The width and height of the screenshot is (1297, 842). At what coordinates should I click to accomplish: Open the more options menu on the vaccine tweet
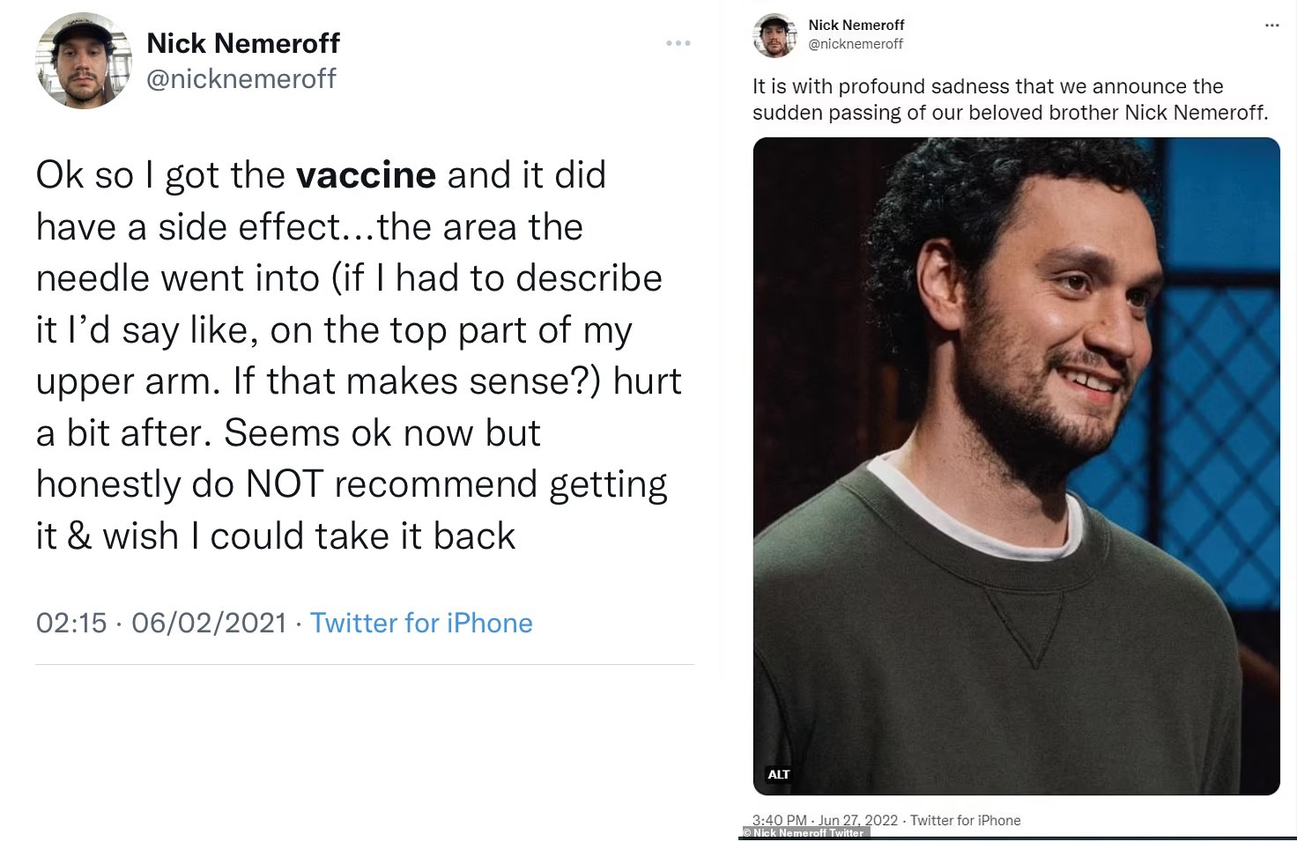[678, 43]
